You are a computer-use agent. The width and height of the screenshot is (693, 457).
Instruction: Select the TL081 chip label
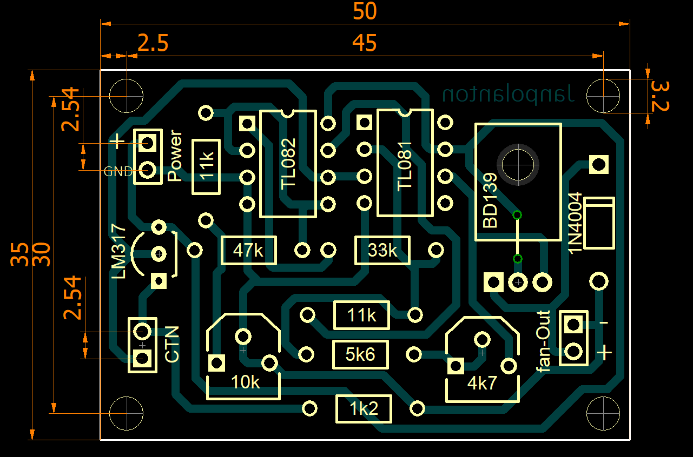click(x=405, y=166)
